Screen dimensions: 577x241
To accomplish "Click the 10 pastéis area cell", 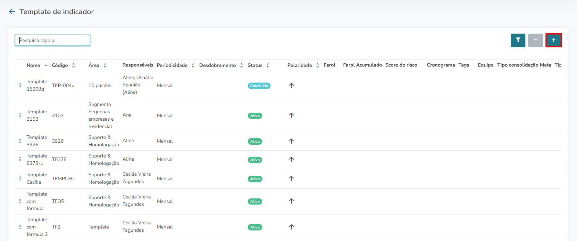I will (x=100, y=85).
